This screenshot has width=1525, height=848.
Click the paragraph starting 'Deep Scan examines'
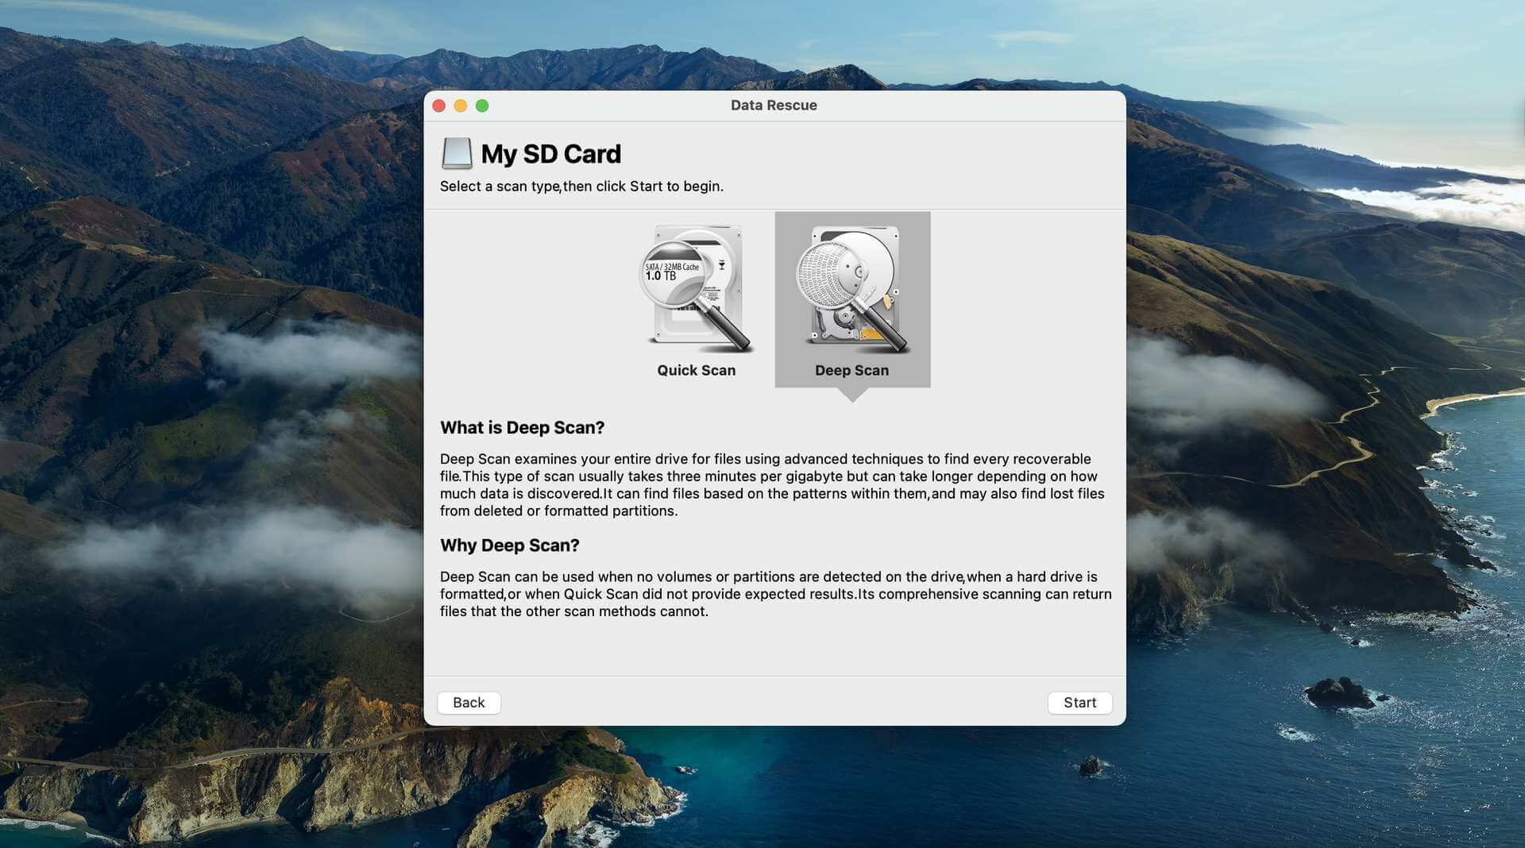(772, 484)
